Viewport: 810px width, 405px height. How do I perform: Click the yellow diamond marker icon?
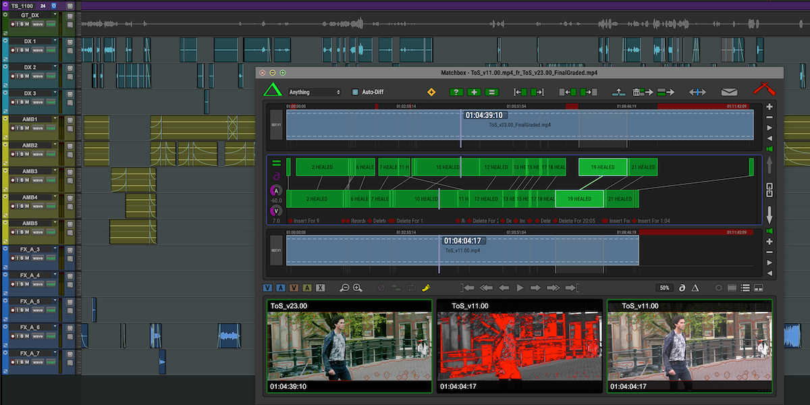432,92
